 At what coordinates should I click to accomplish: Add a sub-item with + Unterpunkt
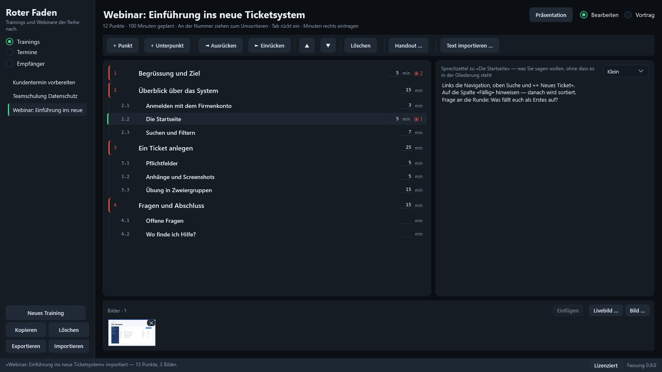(x=167, y=45)
